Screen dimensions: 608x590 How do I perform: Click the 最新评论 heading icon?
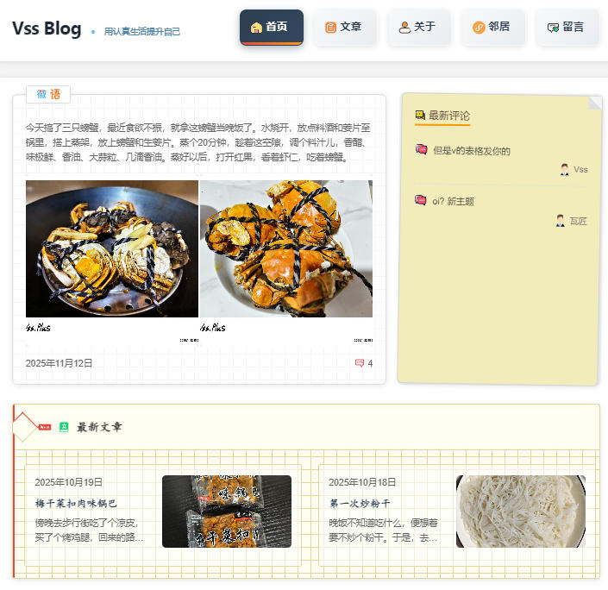point(420,115)
